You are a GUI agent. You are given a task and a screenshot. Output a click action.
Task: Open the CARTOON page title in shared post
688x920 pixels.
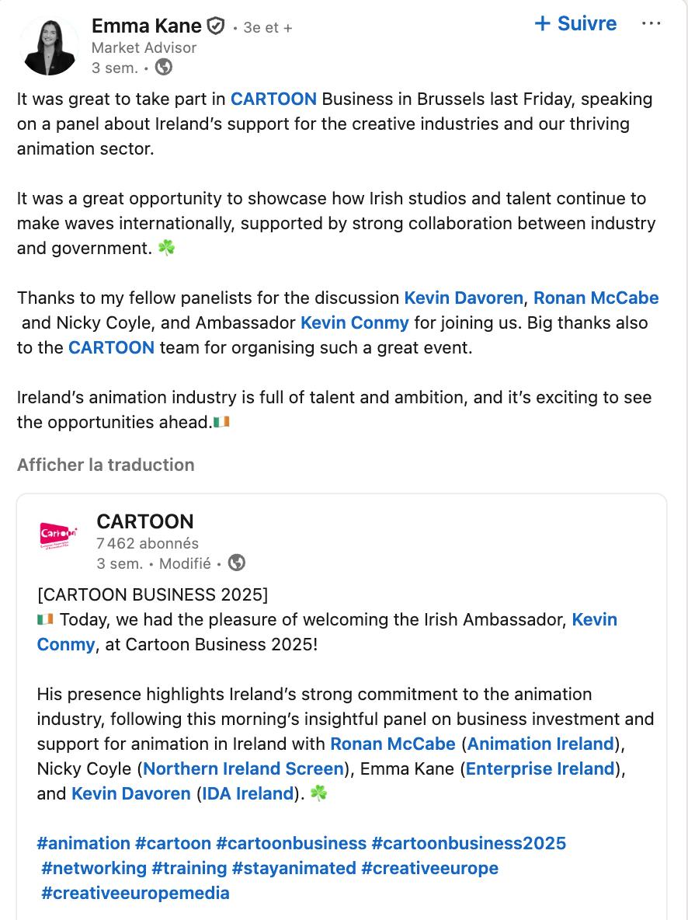click(145, 521)
